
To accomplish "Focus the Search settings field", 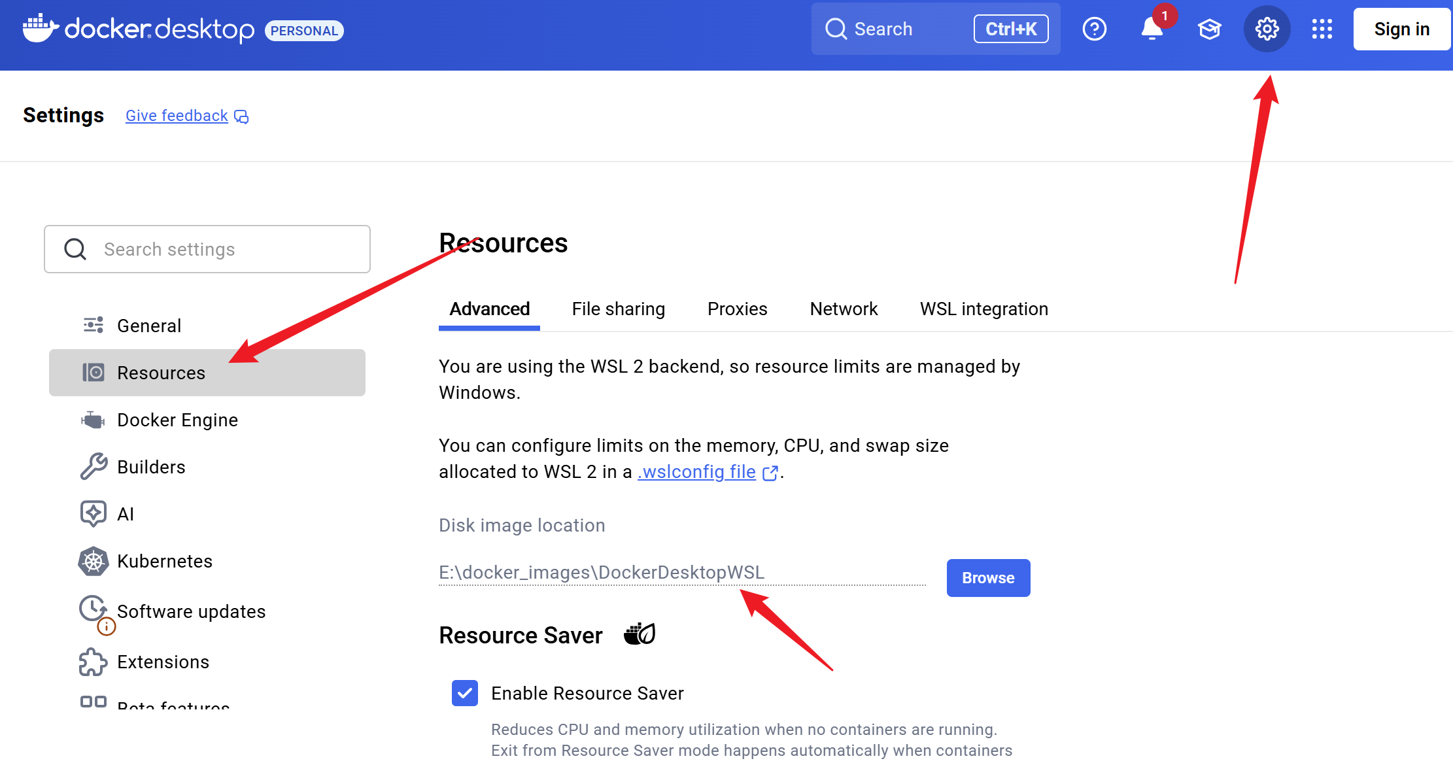I will (x=207, y=249).
